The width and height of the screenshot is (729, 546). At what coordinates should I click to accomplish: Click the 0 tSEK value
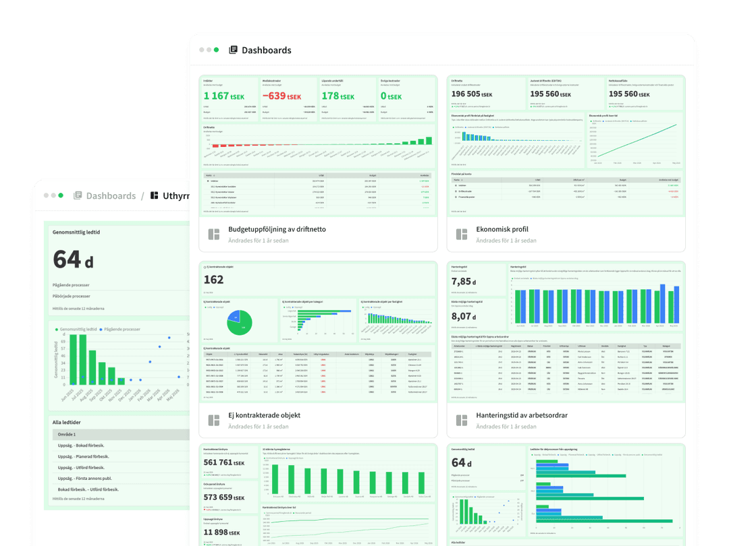point(391,96)
